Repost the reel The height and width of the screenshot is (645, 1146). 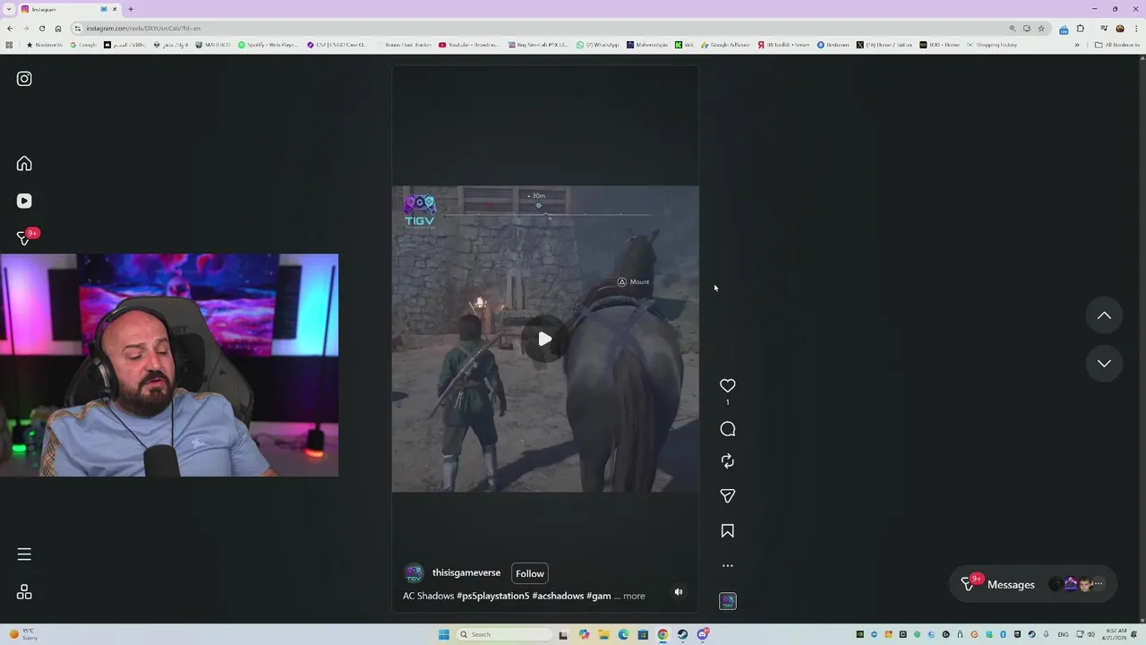click(728, 460)
